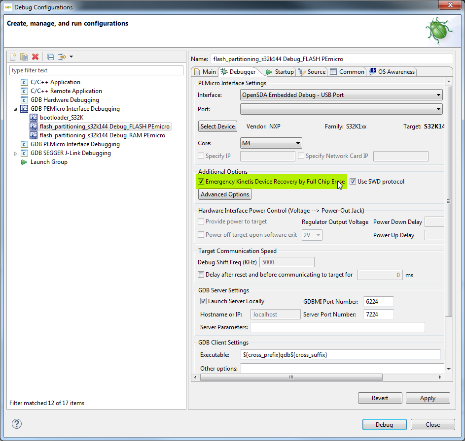
Task: Select the GDB Hardware Debugging icon
Action: pos(24,100)
